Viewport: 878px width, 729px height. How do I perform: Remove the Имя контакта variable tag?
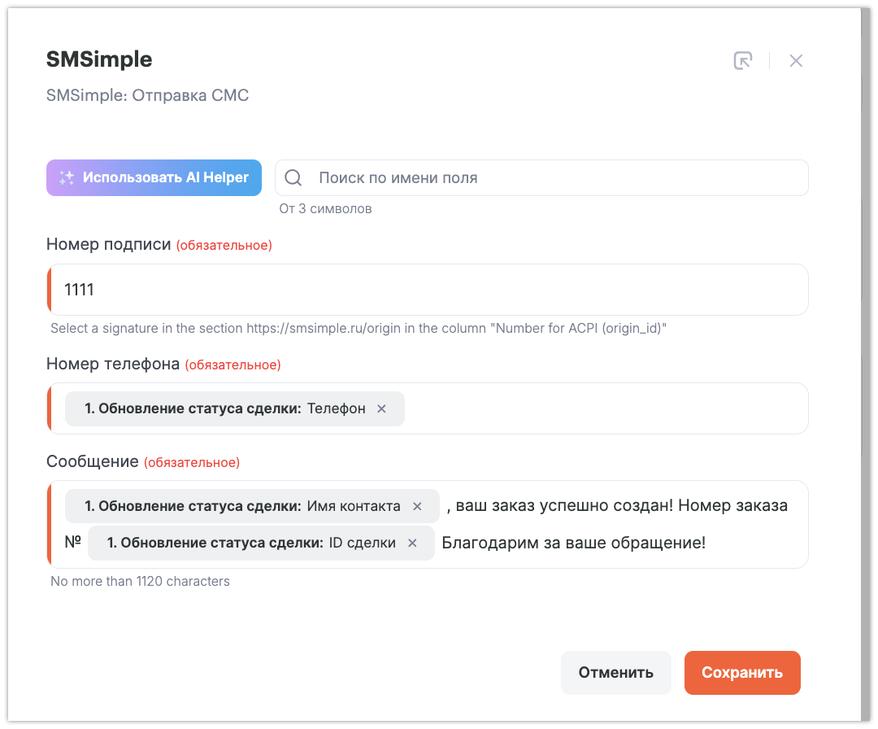417,506
